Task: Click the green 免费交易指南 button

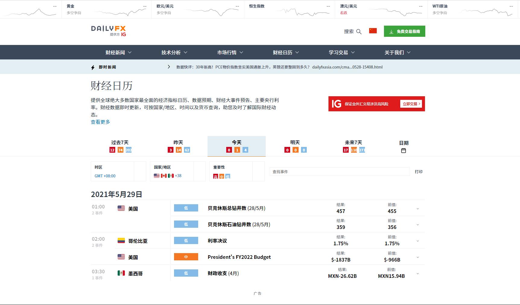Action: coord(404,31)
